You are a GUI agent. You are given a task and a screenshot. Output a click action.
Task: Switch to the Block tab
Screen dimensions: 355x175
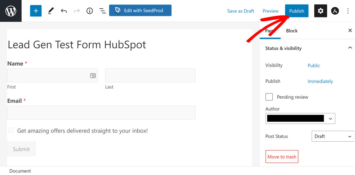click(x=292, y=31)
